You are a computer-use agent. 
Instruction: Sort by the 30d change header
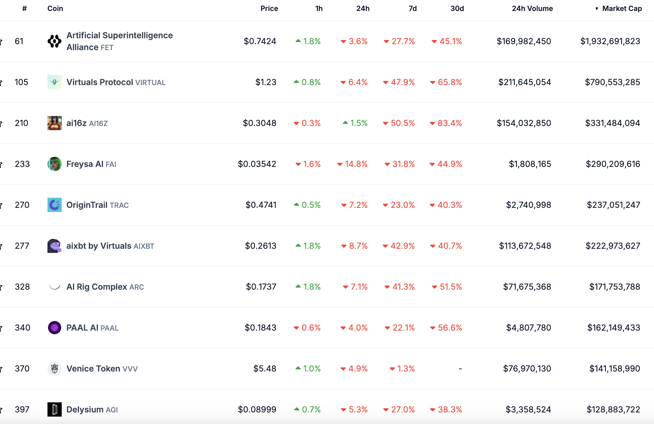457,9
